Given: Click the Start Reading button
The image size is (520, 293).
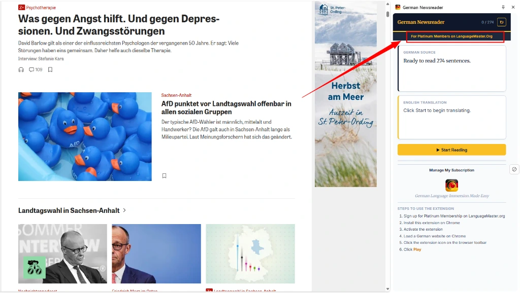Looking at the screenshot, I should 451,150.
